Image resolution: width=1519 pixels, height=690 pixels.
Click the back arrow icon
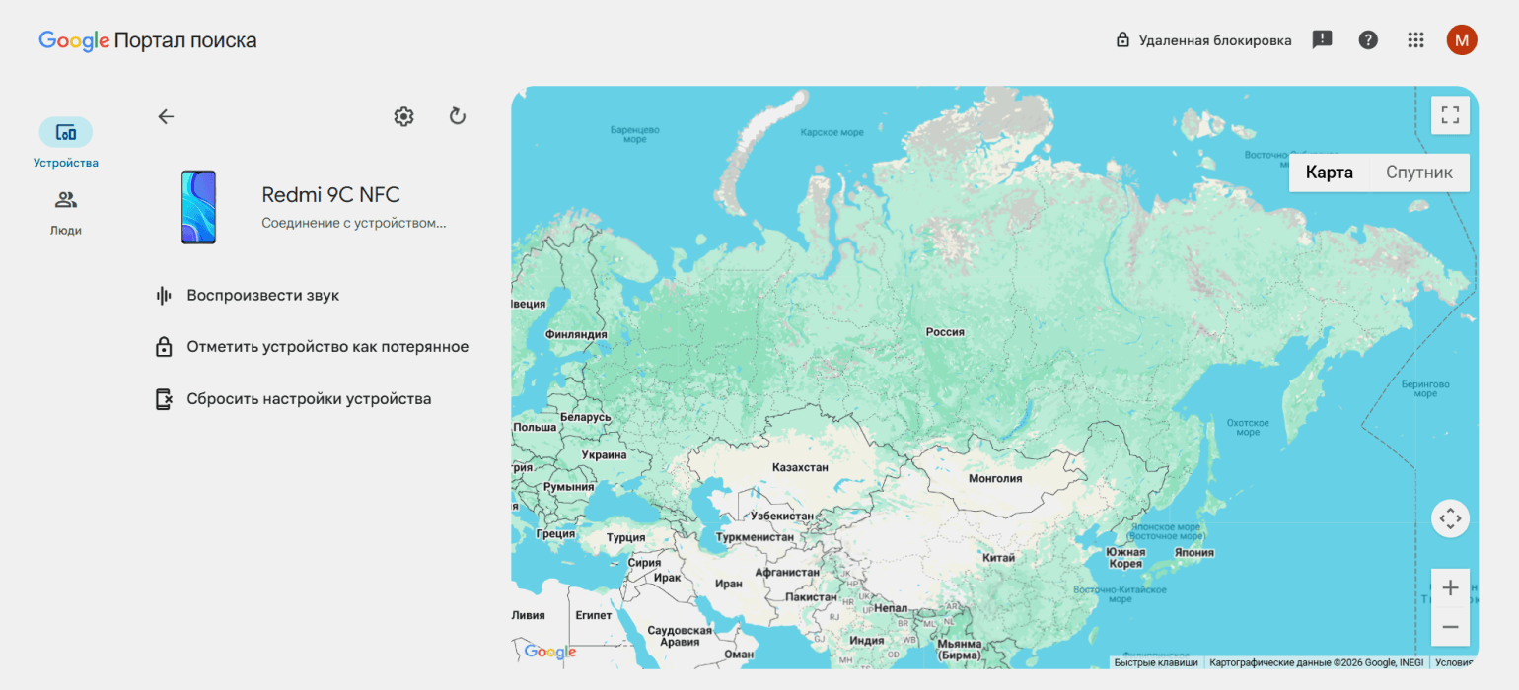point(166,116)
